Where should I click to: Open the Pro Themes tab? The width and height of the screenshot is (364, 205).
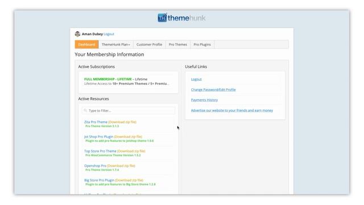(x=178, y=44)
